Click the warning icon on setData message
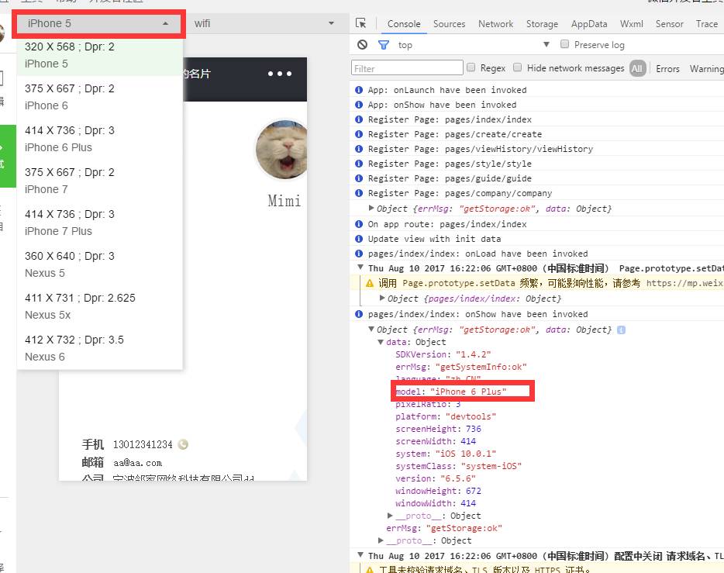This screenshot has width=724, height=573. [370, 283]
